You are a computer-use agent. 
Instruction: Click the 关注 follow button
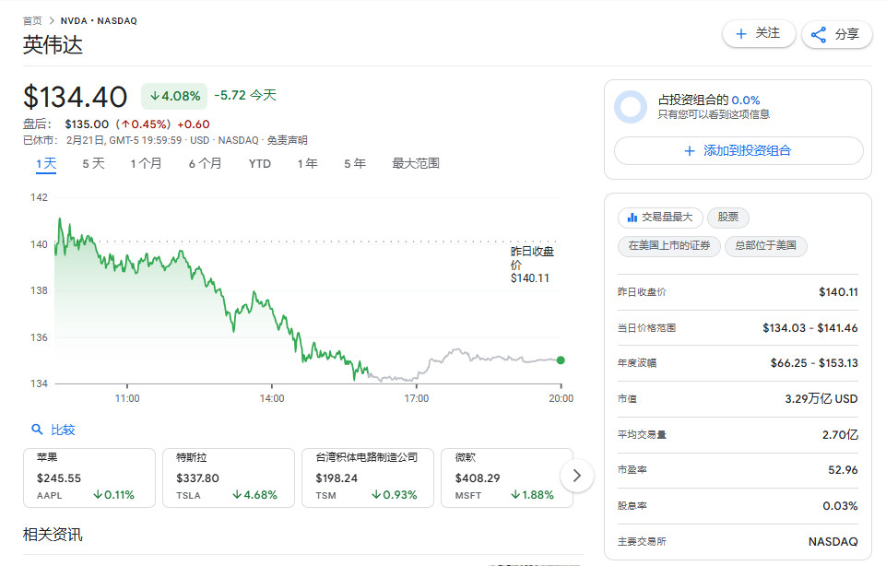click(759, 34)
